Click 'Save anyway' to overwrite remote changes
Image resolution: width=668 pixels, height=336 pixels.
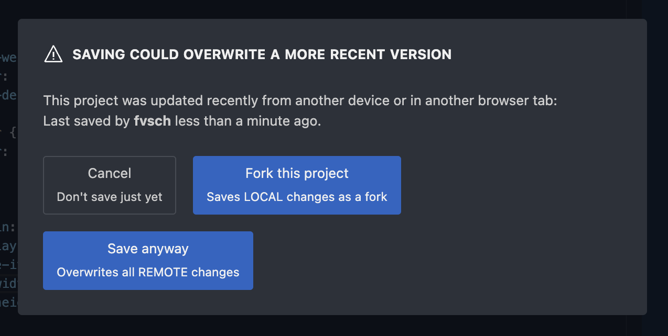tap(148, 260)
